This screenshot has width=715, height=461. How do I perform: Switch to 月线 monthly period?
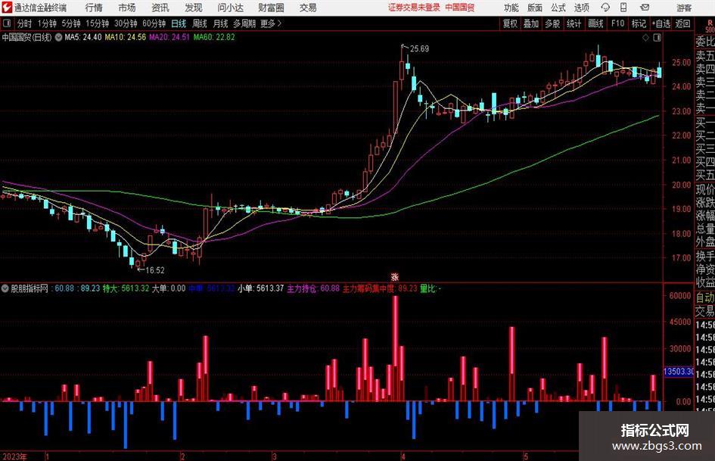[x=220, y=23]
